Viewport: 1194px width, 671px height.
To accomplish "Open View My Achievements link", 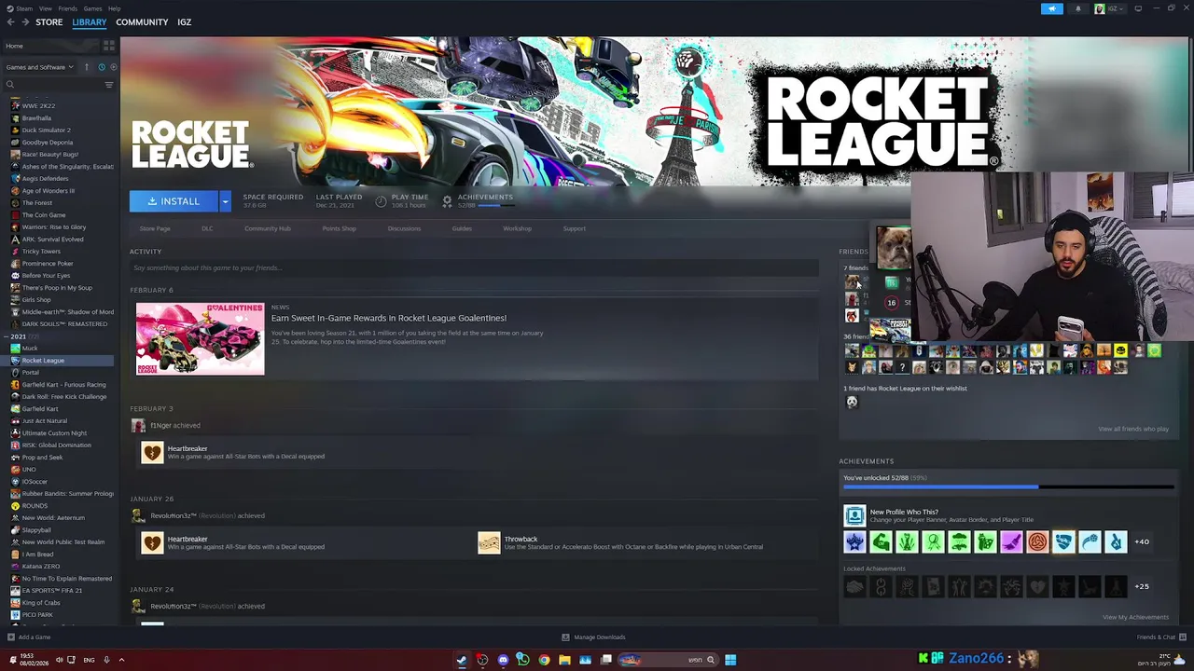I will pyautogui.click(x=1135, y=617).
